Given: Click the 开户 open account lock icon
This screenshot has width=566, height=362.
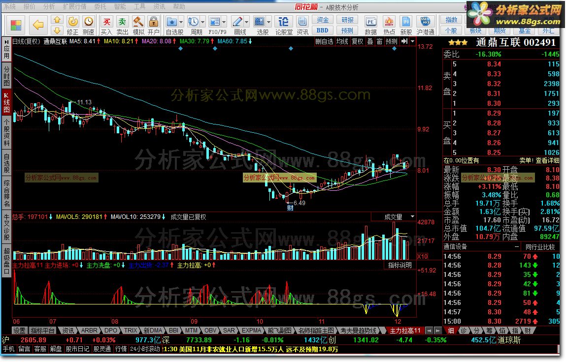Looking at the screenshot, I should tap(153, 25).
